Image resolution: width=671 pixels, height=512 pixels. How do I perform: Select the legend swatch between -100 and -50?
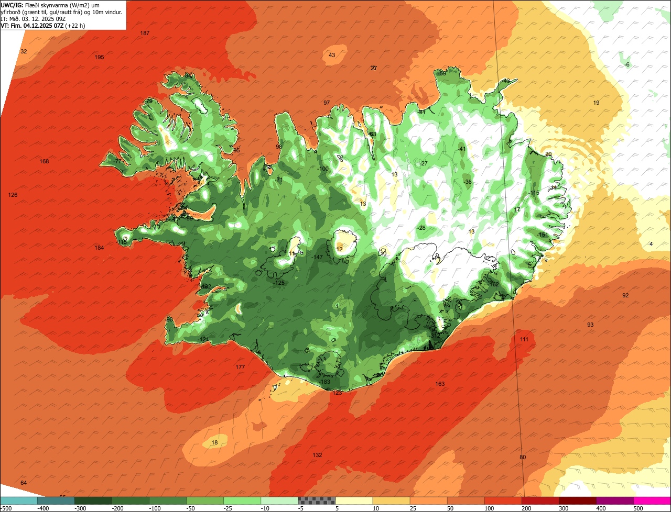click(167, 500)
